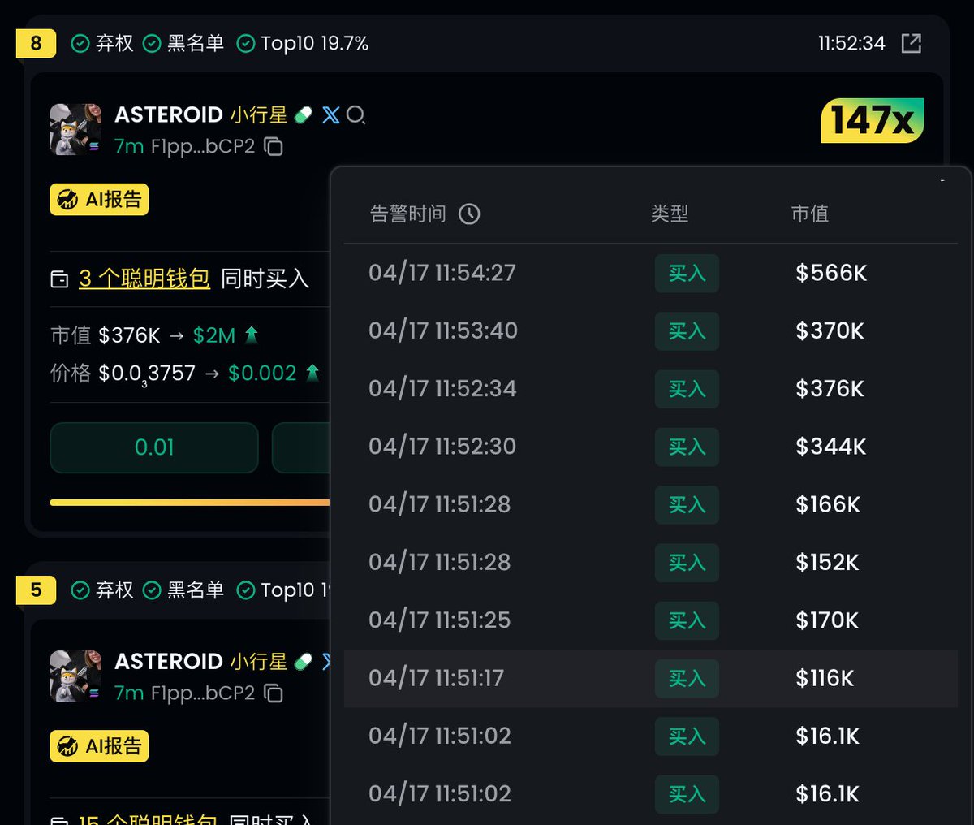Click 买入 tag in the $170K row
Image resolution: width=974 pixels, height=825 pixels.
[x=687, y=620]
